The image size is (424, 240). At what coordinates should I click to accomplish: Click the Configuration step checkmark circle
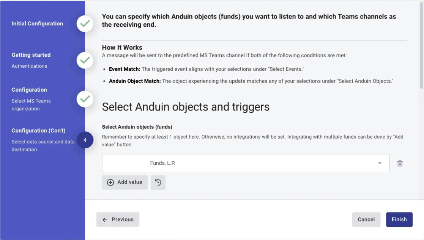pos(85,99)
